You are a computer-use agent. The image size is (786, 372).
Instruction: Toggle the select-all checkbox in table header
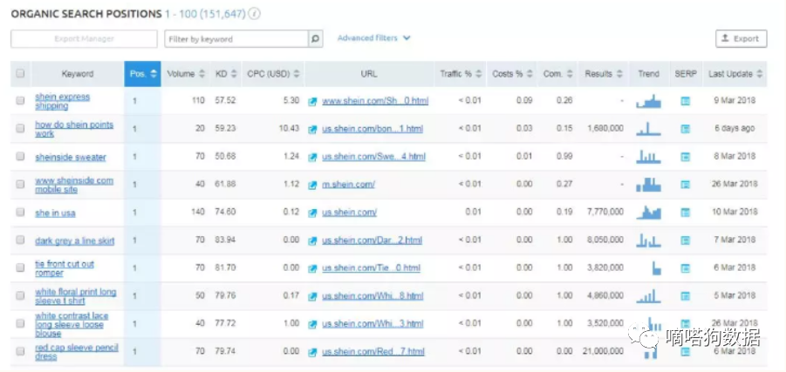20,73
